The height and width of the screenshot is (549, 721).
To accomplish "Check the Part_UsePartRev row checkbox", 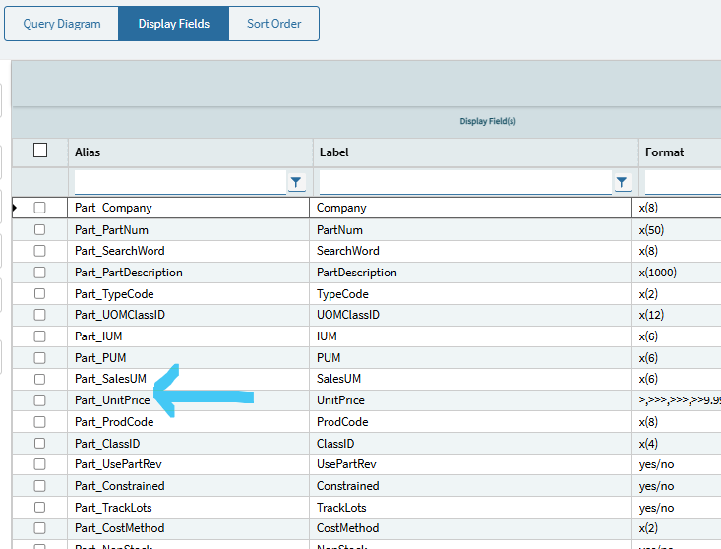I will (x=40, y=464).
